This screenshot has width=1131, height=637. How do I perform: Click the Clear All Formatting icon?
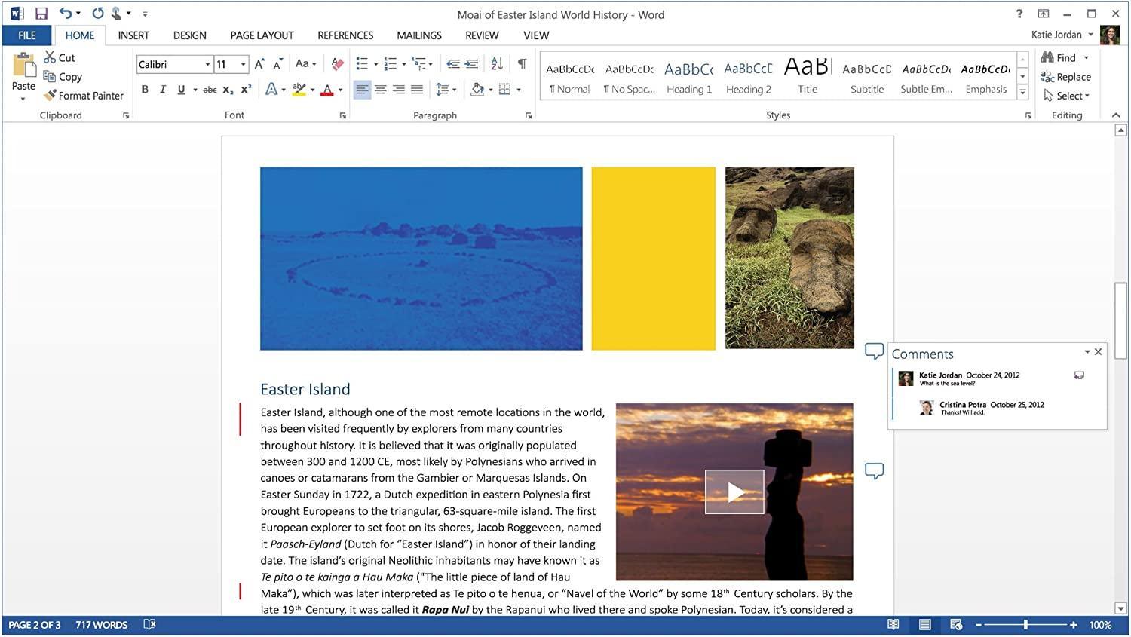click(x=337, y=64)
